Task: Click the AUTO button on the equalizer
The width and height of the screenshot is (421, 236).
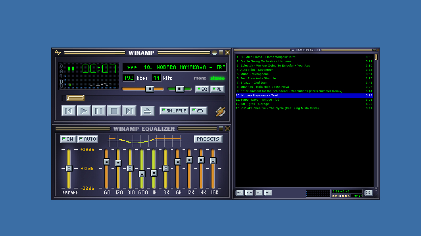Action: [88, 139]
